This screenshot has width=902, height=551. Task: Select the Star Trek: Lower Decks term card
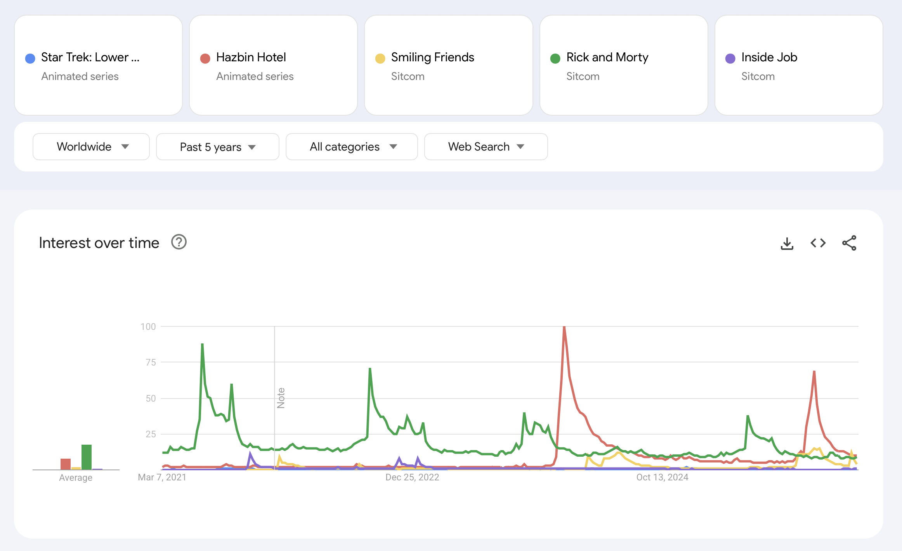coord(90,57)
